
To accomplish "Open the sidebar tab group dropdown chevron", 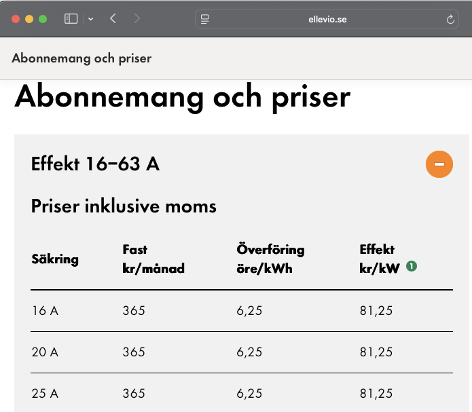I will click(91, 19).
